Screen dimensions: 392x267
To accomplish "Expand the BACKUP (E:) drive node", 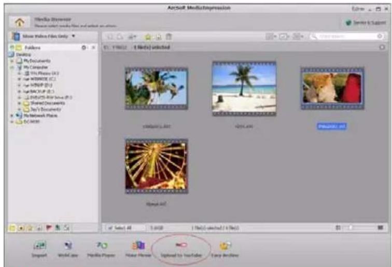I will click(19, 91).
